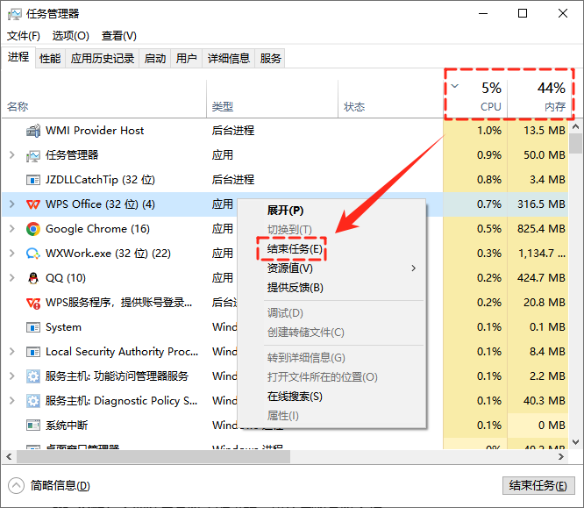
Task: Click the WMI Provider Host process icon
Action: (x=33, y=131)
